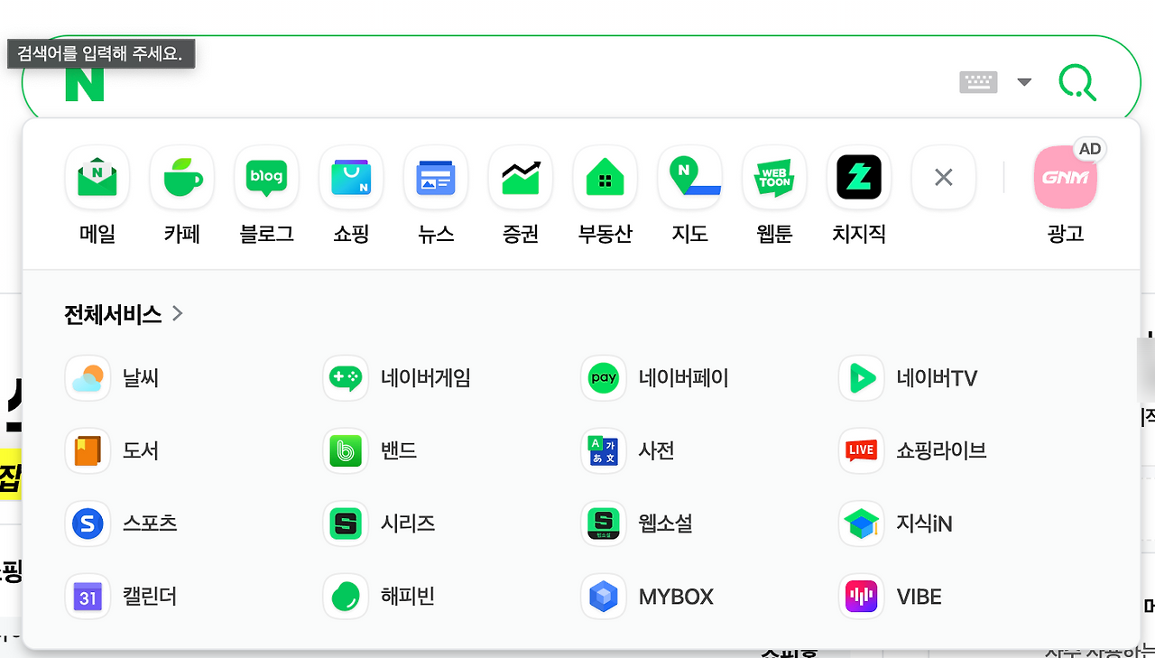Open Naver Game (네이버게임) service

click(397, 378)
